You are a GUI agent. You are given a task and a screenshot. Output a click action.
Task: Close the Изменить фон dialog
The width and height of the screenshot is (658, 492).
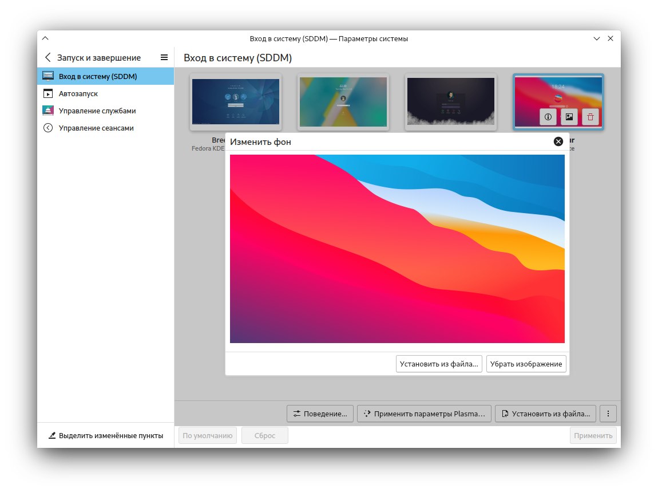(x=558, y=141)
